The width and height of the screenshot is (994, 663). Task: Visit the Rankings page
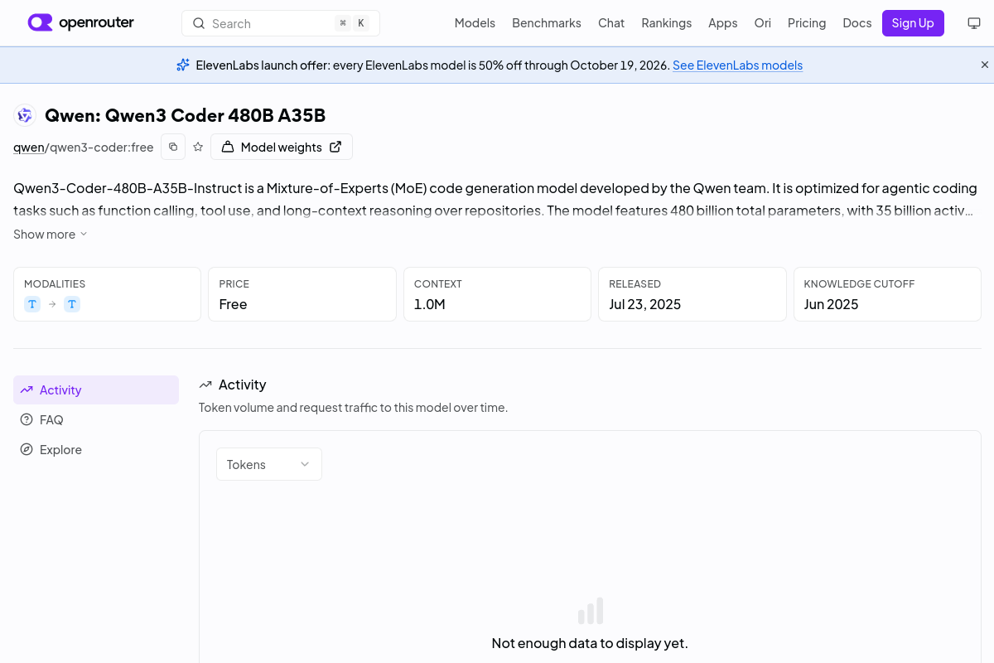666,23
